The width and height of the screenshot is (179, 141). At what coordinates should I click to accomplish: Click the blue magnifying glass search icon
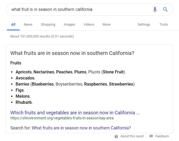pyautogui.click(x=165, y=10)
